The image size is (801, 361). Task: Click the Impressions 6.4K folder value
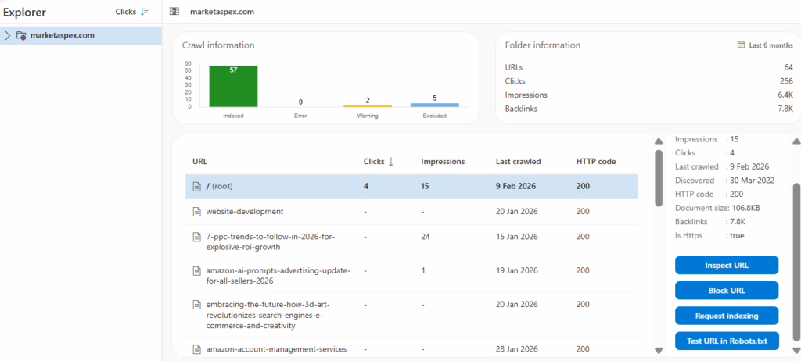(785, 95)
